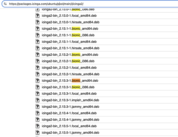The height and width of the screenshot is (137, 178).
Task: Click the orange-highlighted 2.13.3-1.bionic_amd64.deb link
Action: pos(70,81)
